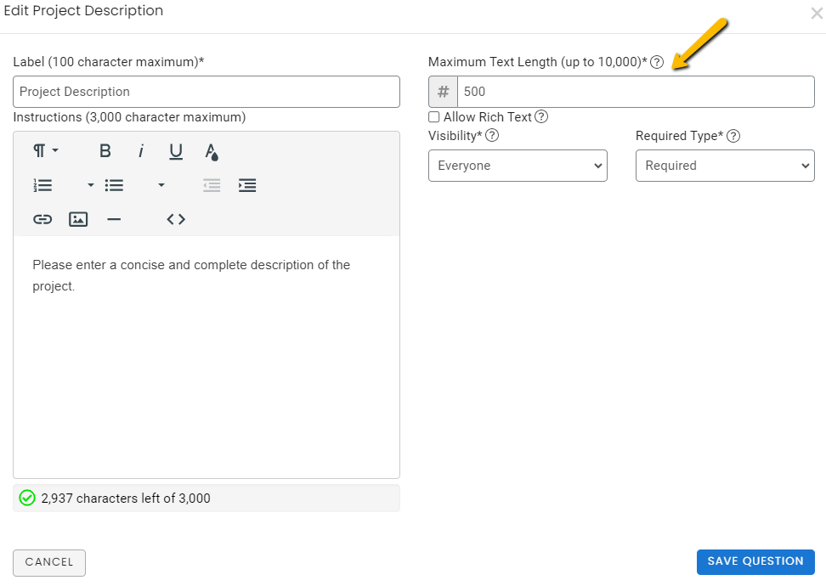This screenshot has width=826, height=586.
Task: Increase the text indent
Action: pos(247,184)
